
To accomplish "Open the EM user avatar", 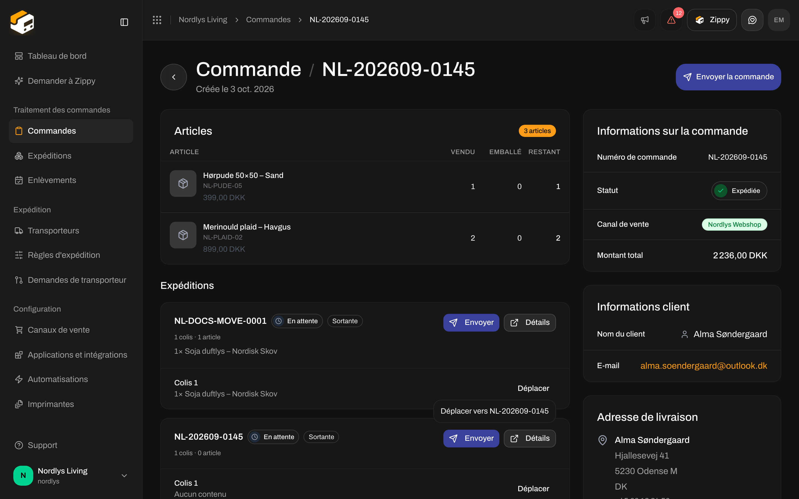I will coord(779,20).
